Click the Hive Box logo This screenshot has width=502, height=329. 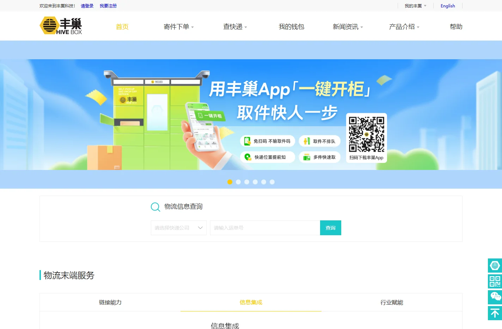(61, 26)
